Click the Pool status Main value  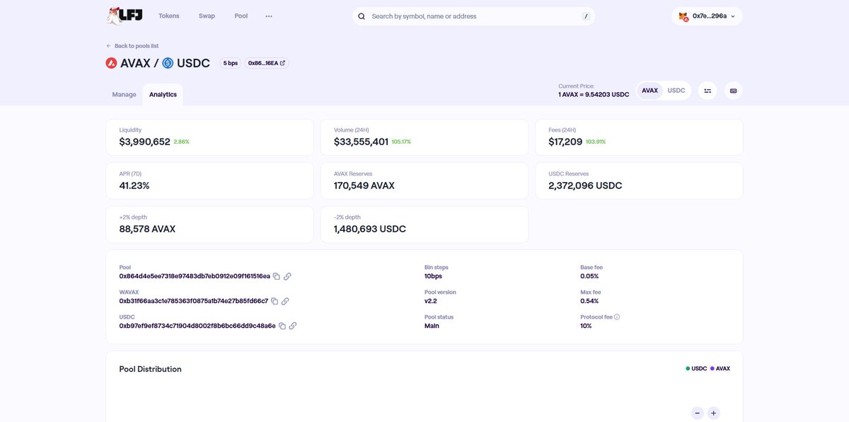tap(432, 326)
